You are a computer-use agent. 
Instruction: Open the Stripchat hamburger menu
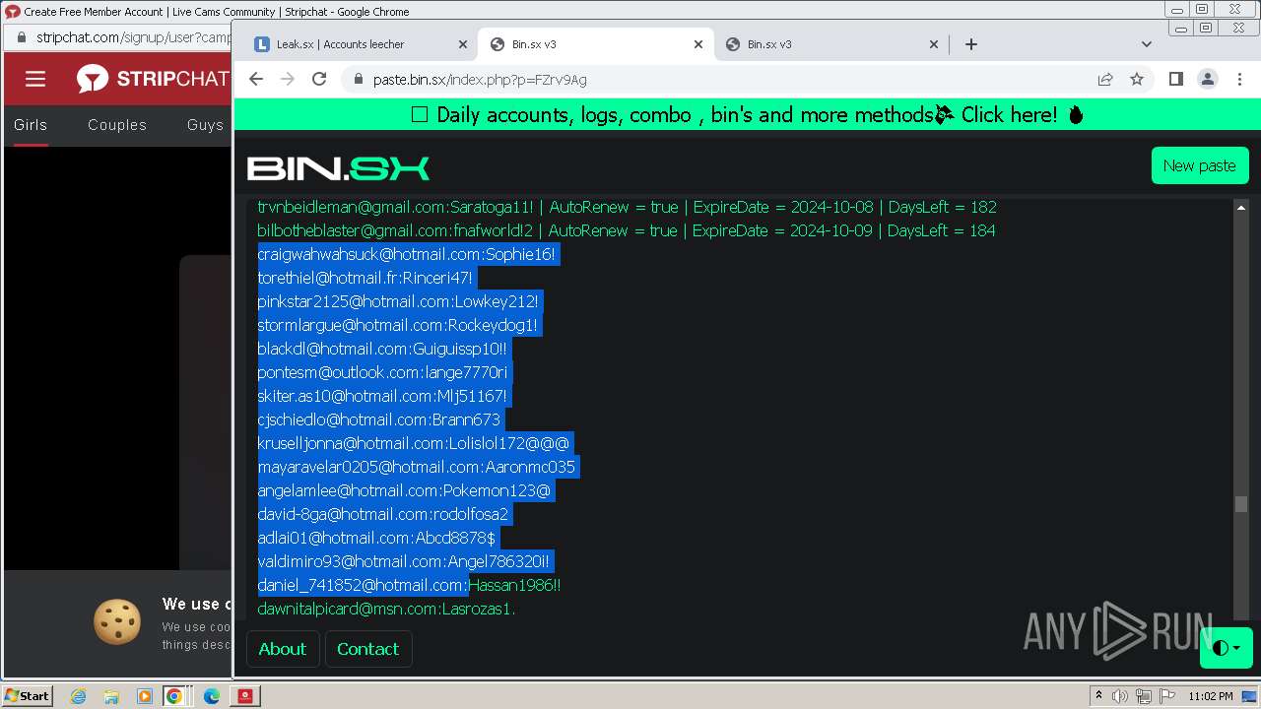pyautogui.click(x=35, y=79)
